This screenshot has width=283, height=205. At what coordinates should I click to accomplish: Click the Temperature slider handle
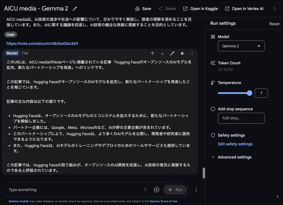pyautogui.click(x=249, y=93)
